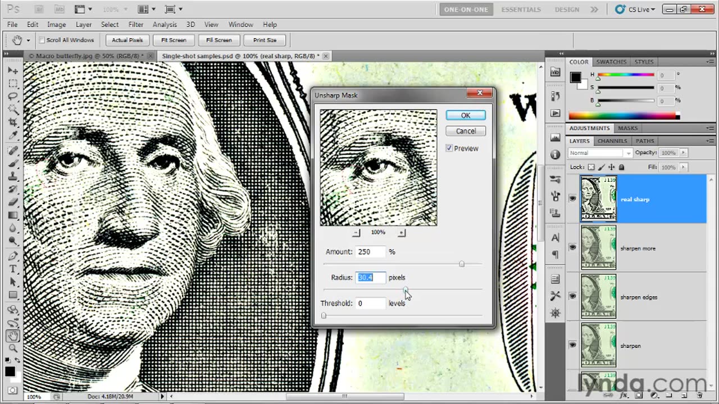The height and width of the screenshot is (404, 719).
Task: Select the Spot Healing Brush tool
Action: point(12,151)
